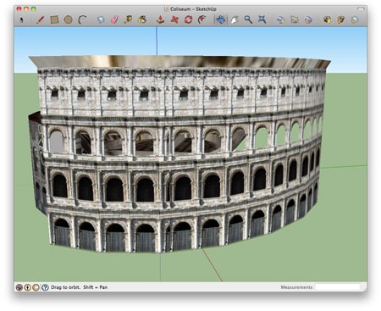Click the document icon beside Coliseum title
This screenshot has width=381, height=311.
pos(167,9)
